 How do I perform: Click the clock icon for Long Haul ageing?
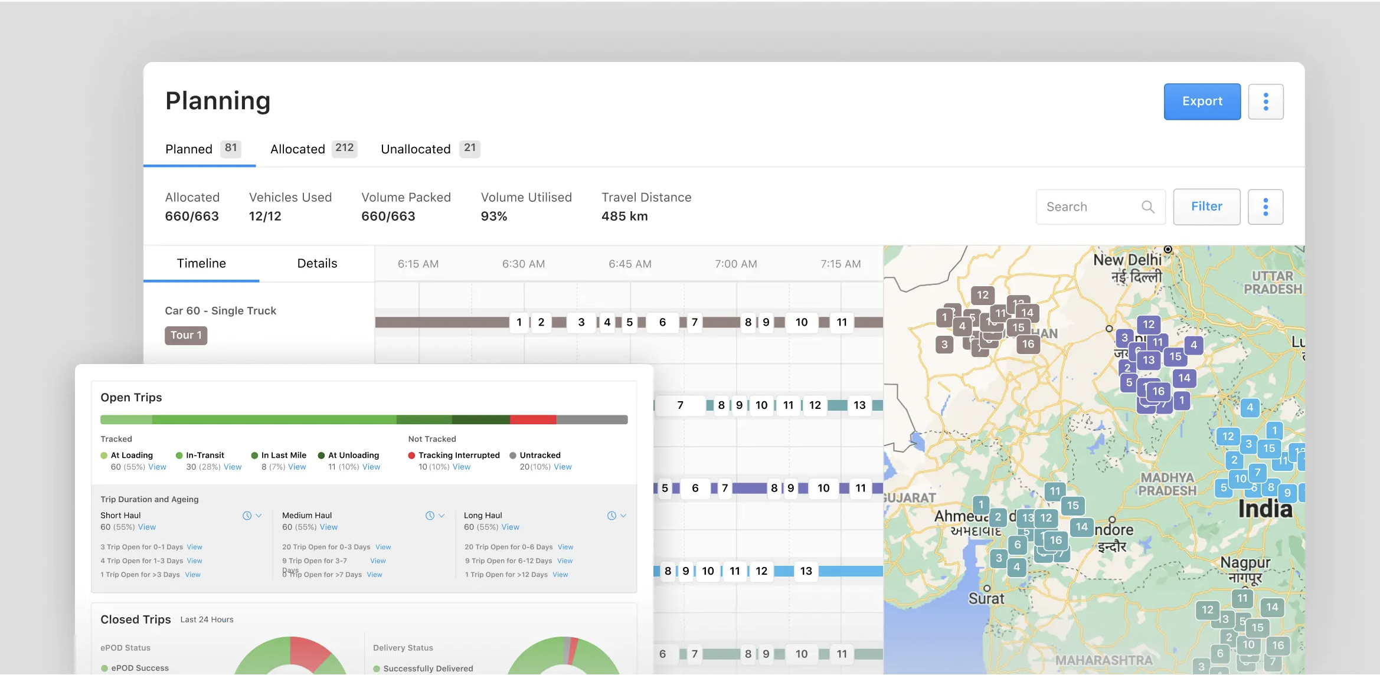tap(612, 515)
